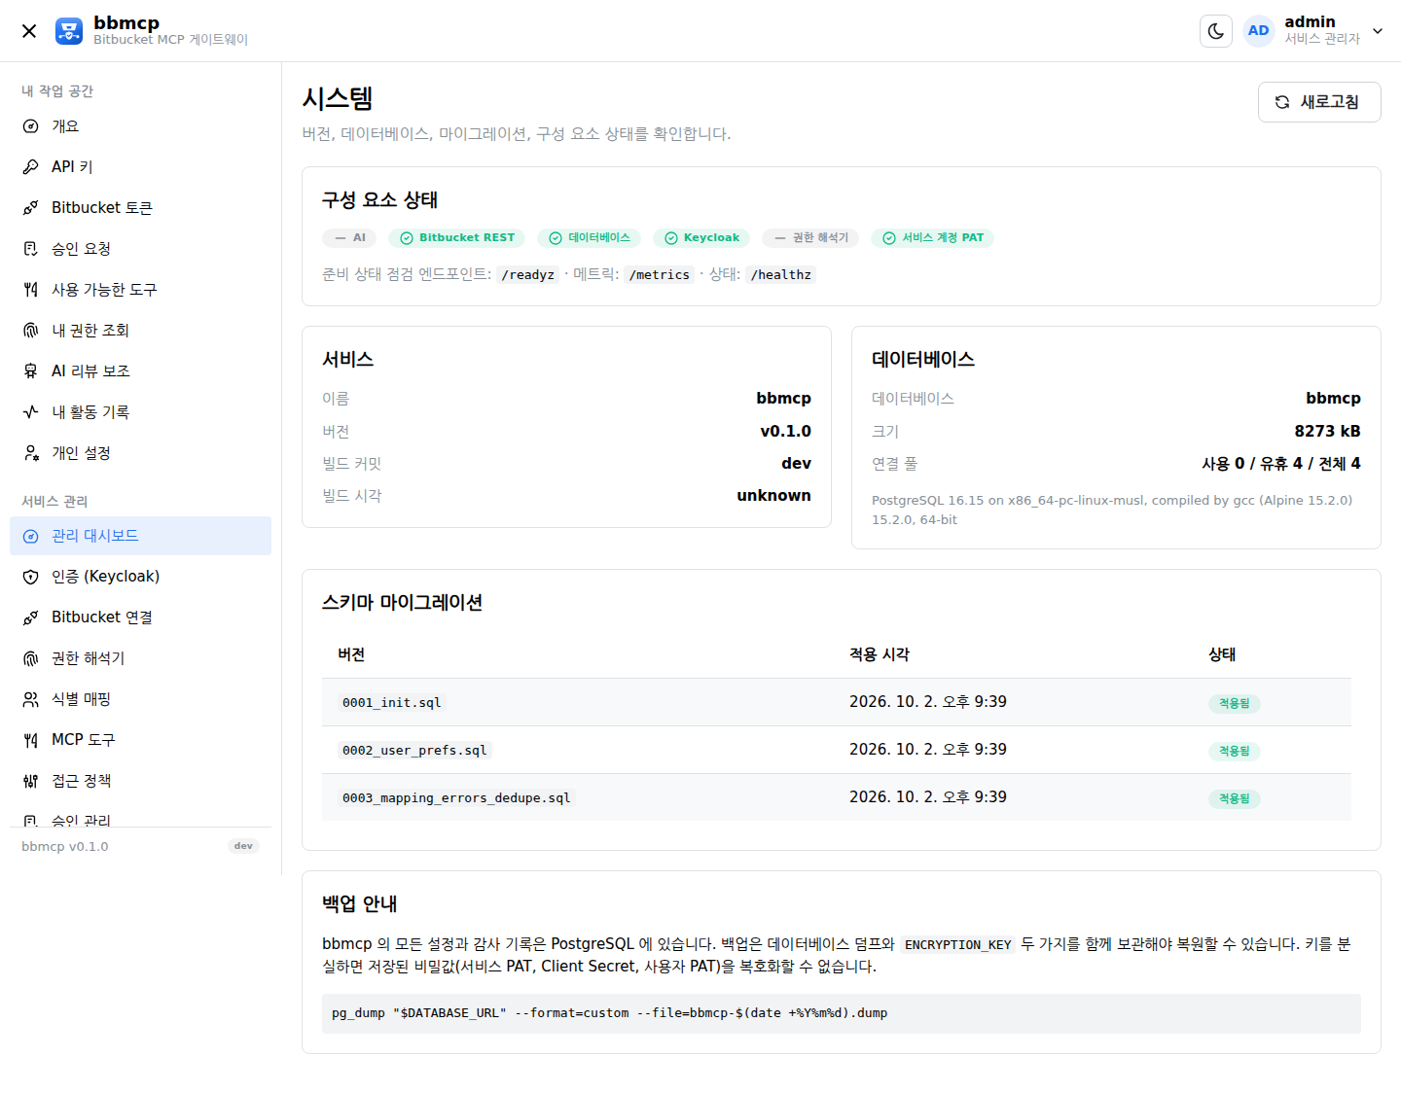This screenshot has width=1401, height=1093.
Task: Click the 내 권한 조회 fingerprint icon
Action: click(x=31, y=331)
